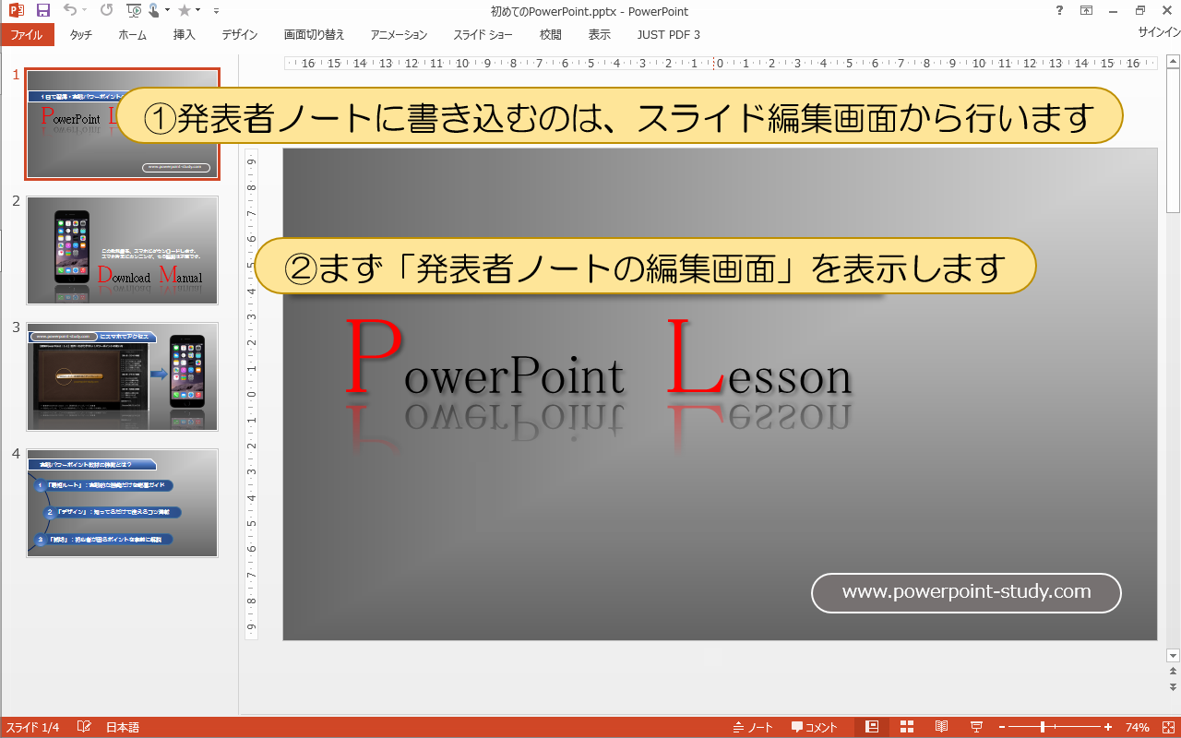Undo the last action
The height and width of the screenshot is (738, 1181).
click(70, 11)
